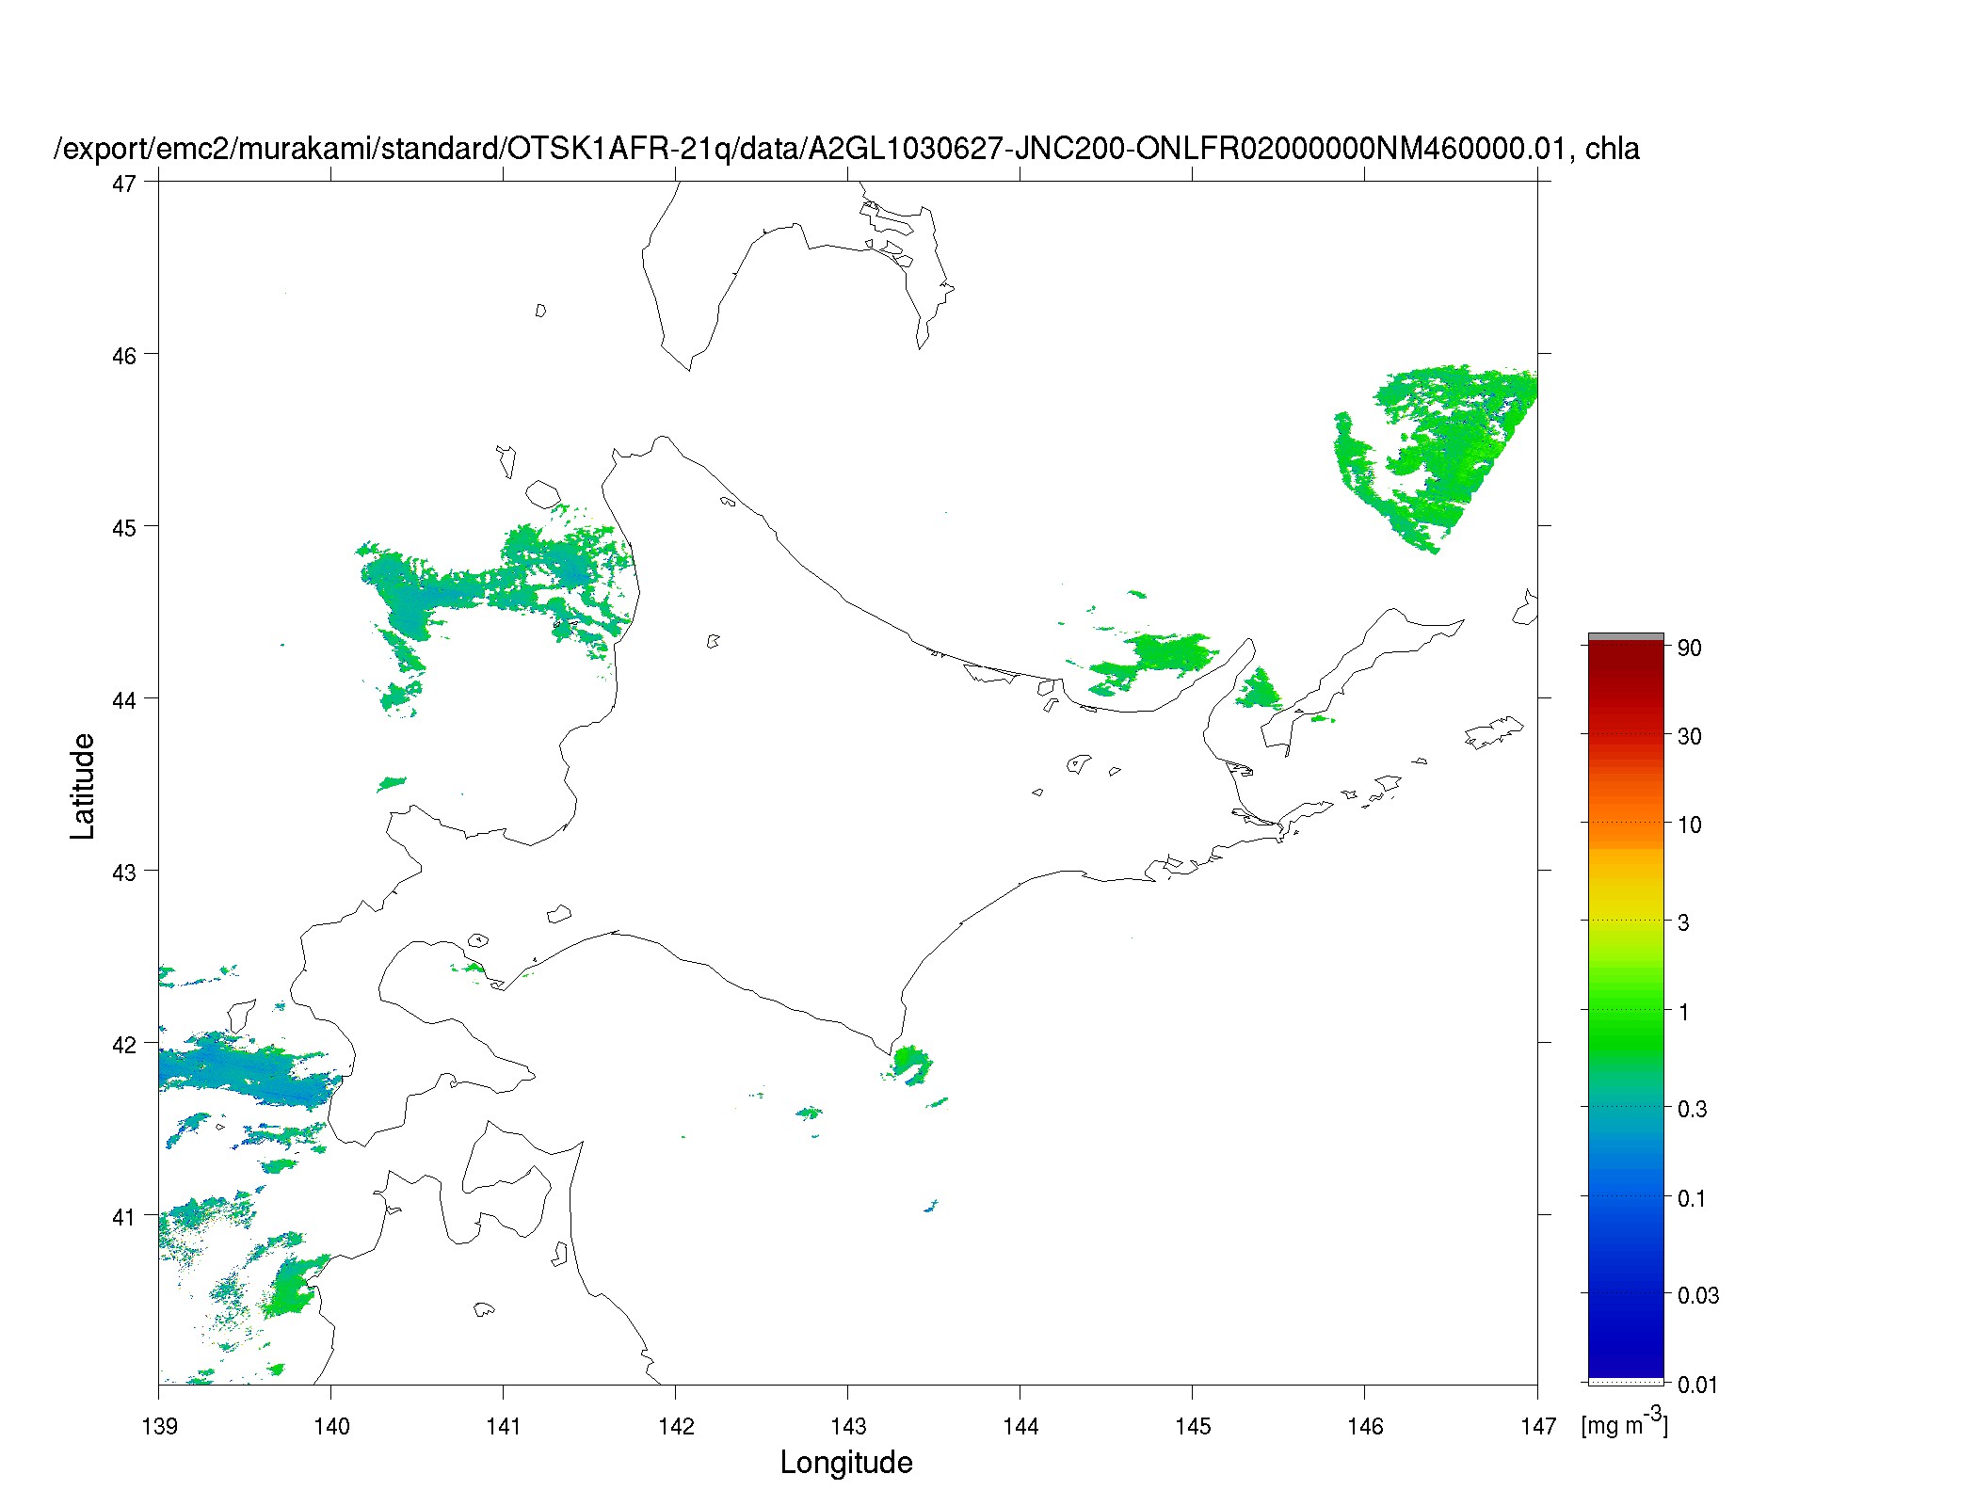Click the chlorophyll patch near 143.4E 41.9N
Screen dimensions: 1976x1506
(x=911, y=1065)
